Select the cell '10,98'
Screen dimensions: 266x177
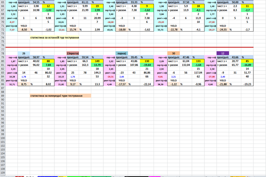coord(36,10)
